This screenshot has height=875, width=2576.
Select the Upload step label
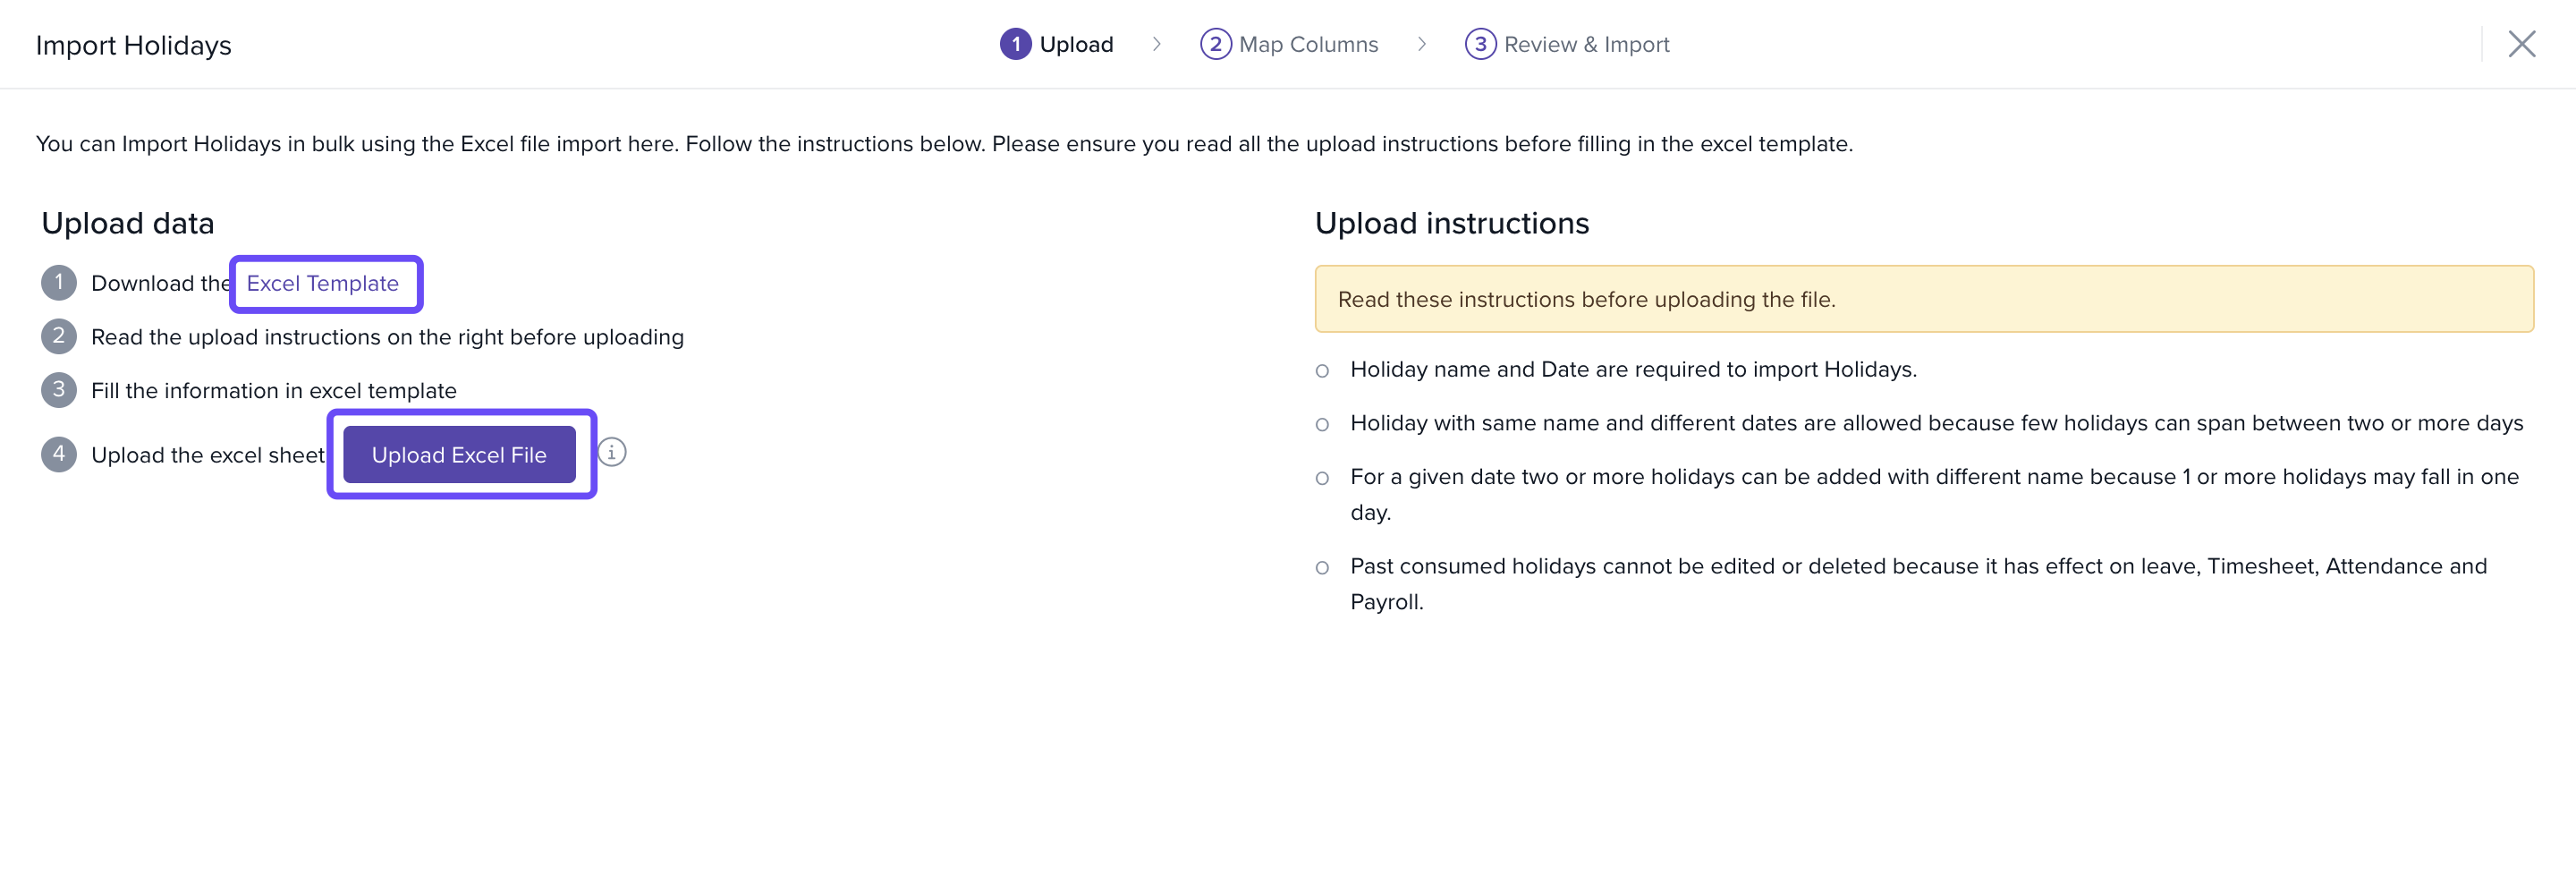(1076, 44)
